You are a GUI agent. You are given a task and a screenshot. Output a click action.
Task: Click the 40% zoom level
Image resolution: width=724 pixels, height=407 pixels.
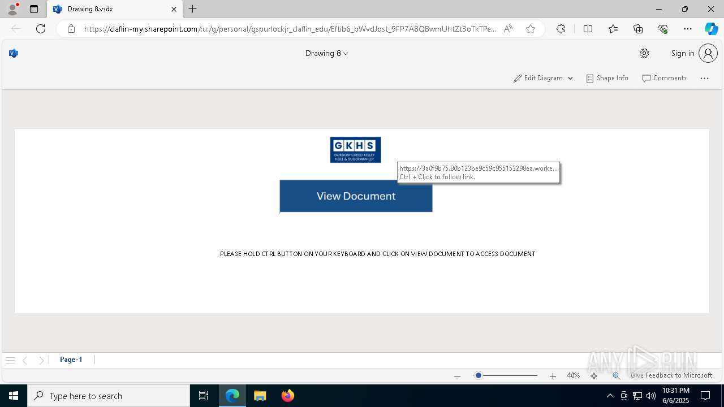tap(573, 375)
